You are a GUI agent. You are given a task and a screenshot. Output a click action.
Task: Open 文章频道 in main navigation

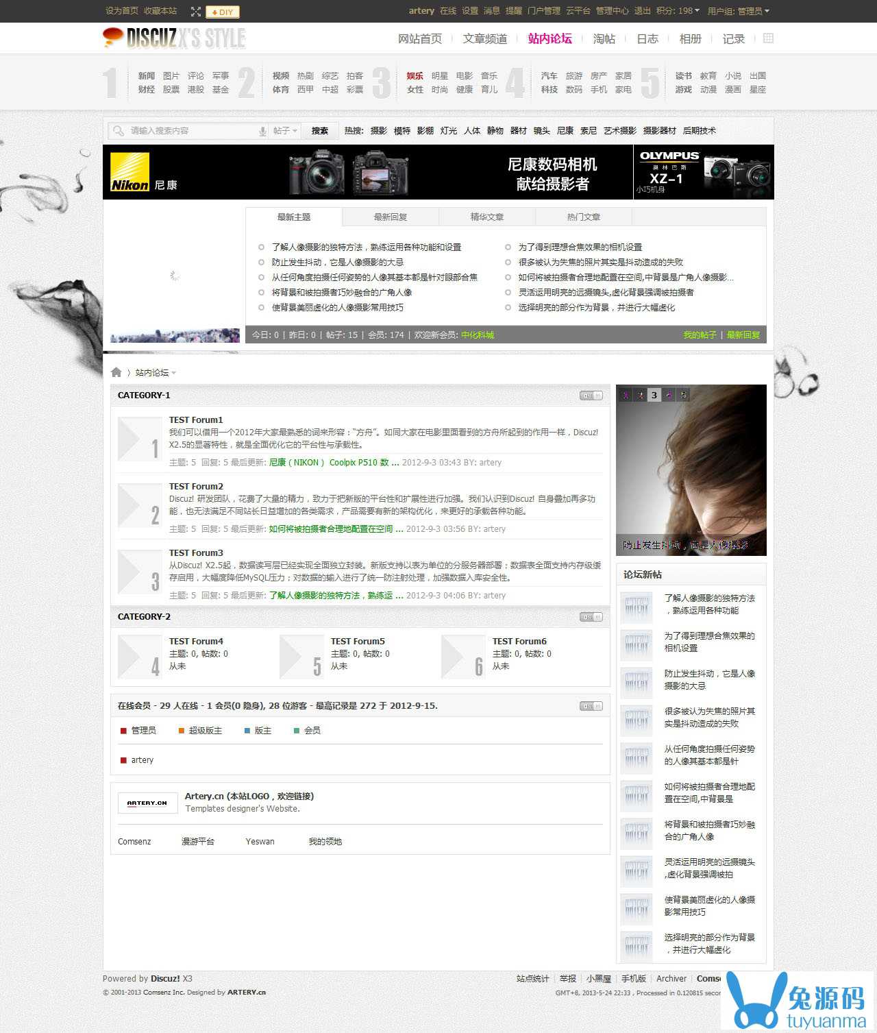click(x=485, y=38)
